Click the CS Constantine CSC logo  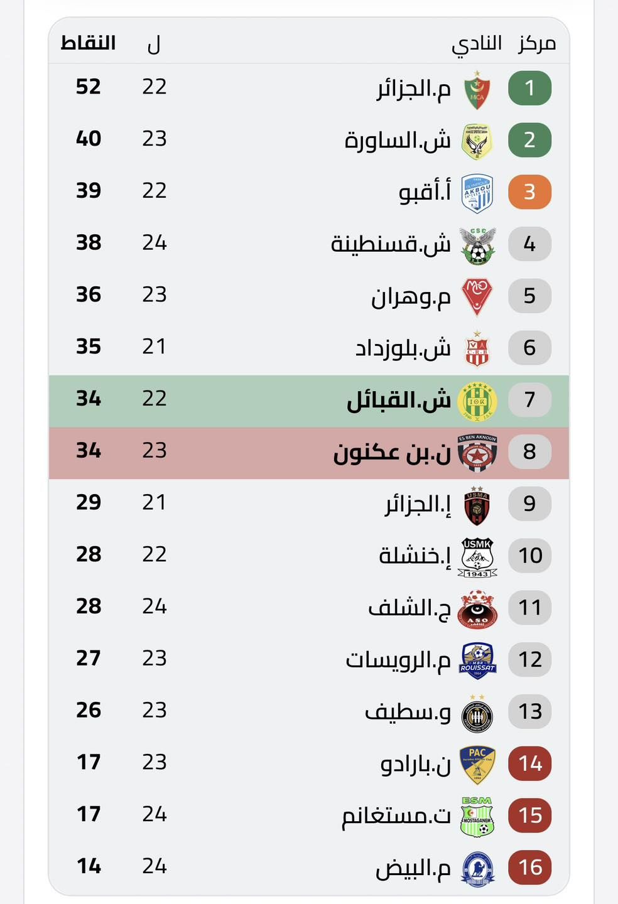pos(477,245)
